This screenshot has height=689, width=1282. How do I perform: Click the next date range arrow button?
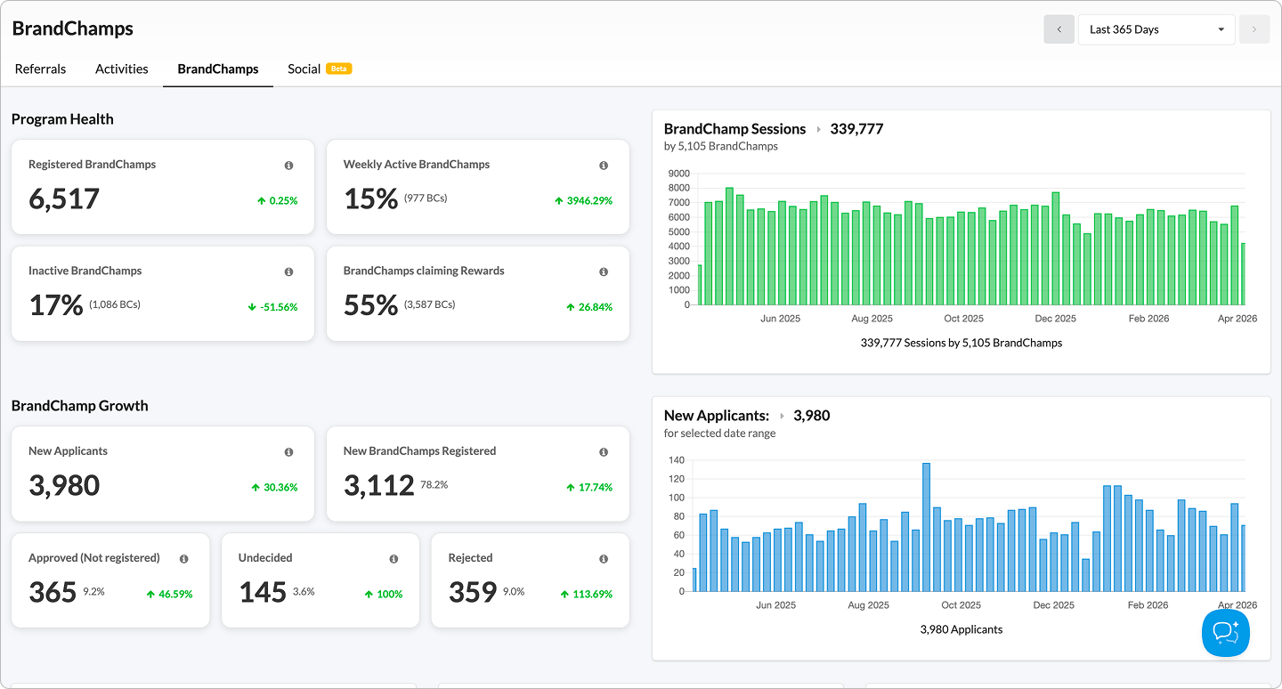point(1254,29)
